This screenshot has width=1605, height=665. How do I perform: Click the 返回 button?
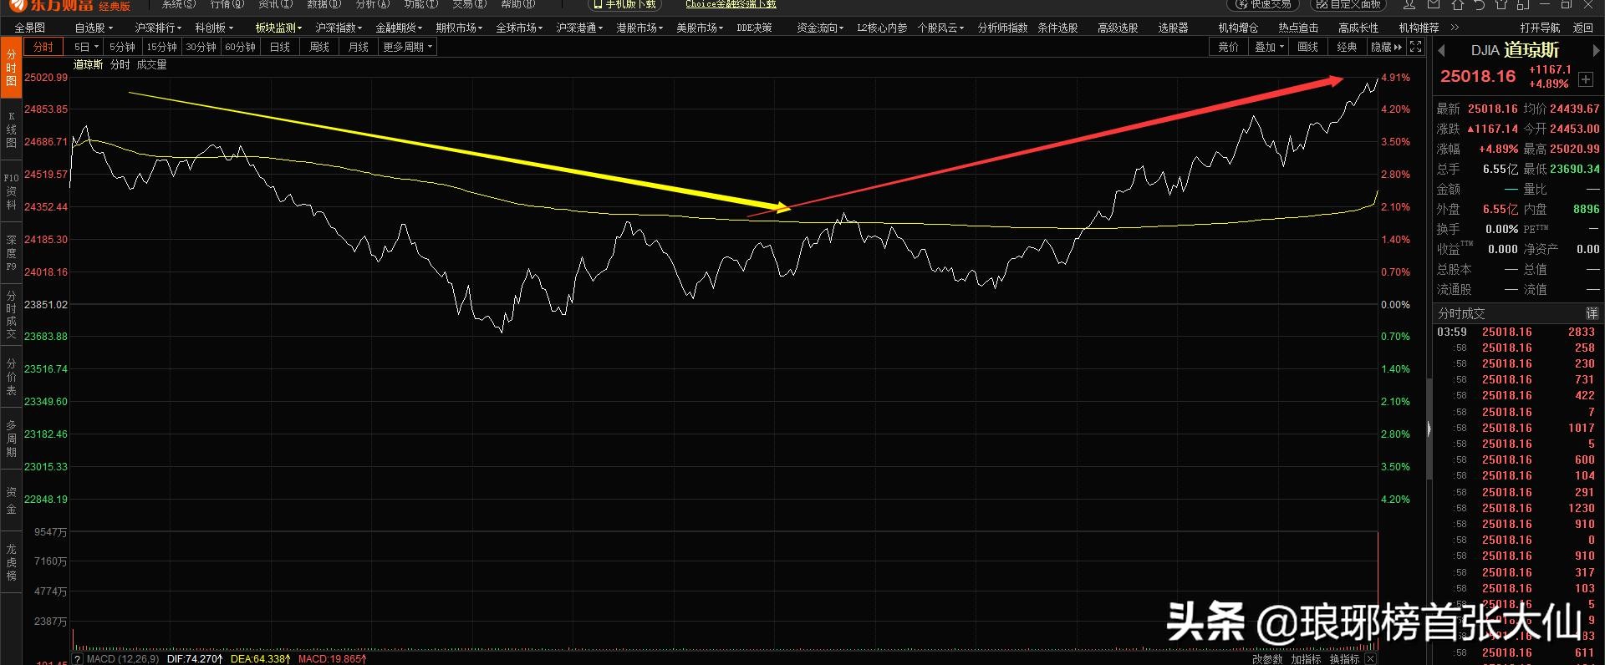tap(1583, 28)
